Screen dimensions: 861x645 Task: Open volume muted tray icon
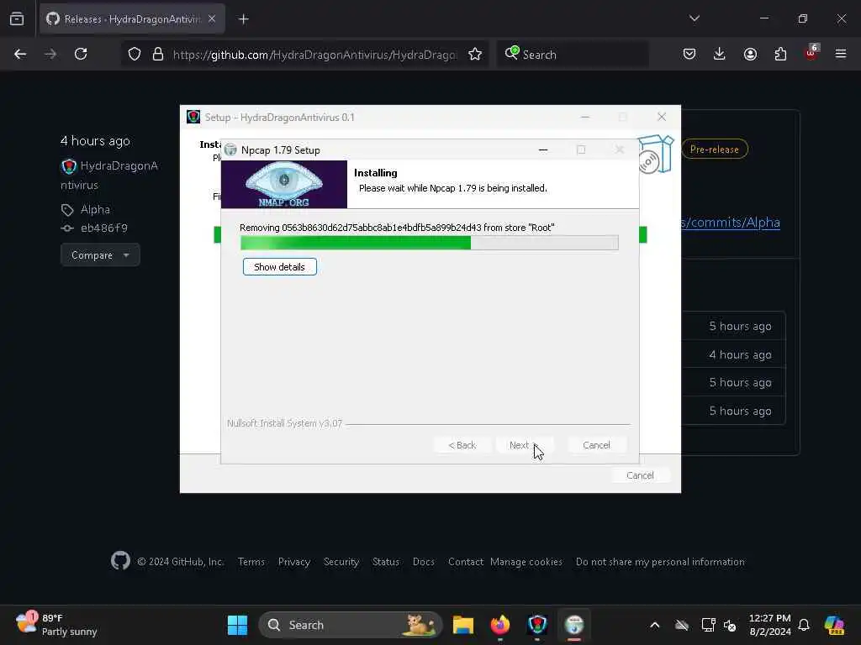(730, 625)
